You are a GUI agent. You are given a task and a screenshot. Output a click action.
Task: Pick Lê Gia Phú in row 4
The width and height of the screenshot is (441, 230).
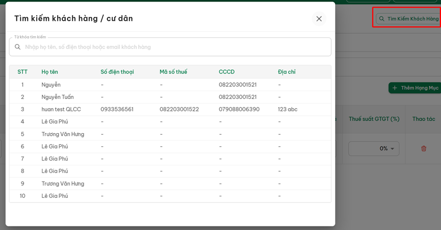(55, 122)
